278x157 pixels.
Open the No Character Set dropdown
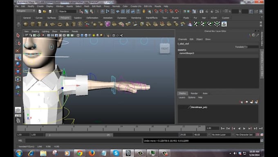245,134
